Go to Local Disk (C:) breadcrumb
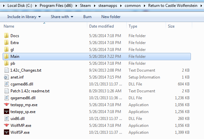 tap(20, 6)
